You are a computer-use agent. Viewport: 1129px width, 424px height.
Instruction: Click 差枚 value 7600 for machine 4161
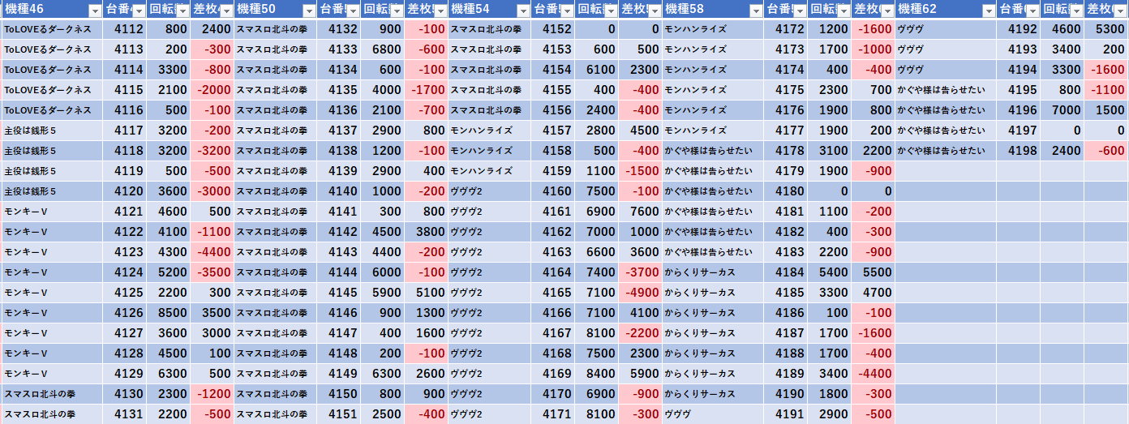(x=641, y=212)
